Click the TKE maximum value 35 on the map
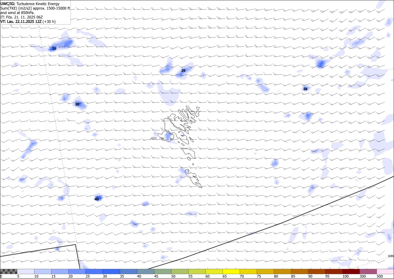394x279 pixels. 54,49
